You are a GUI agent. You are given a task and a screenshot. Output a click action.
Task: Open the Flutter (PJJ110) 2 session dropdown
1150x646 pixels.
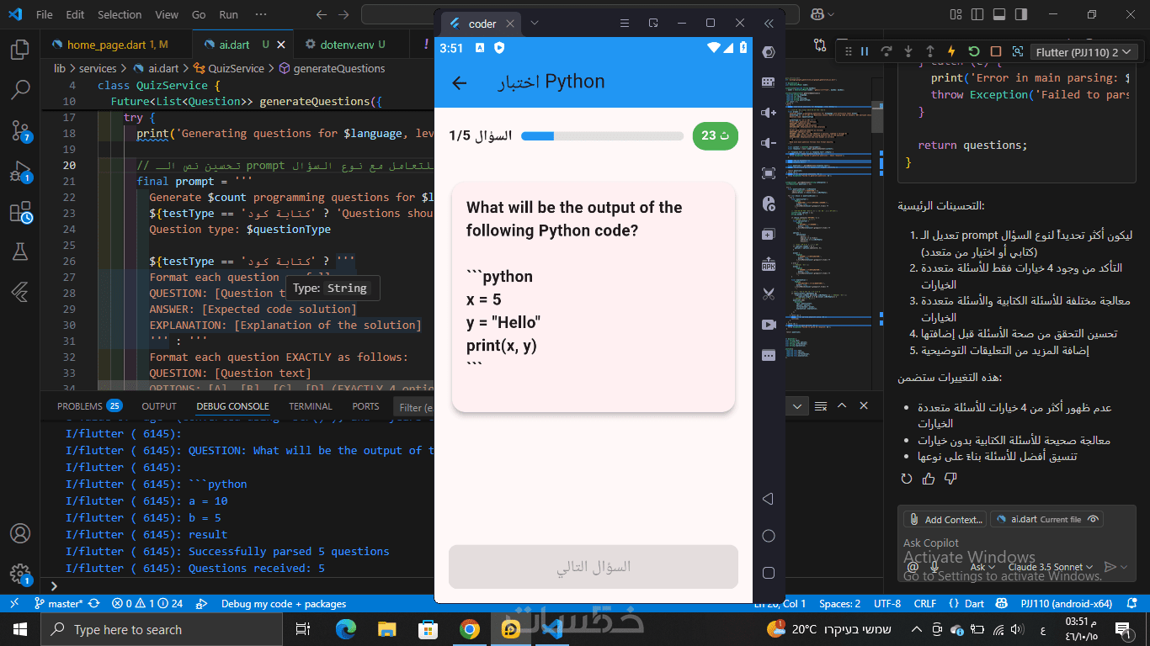click(1084, 52)
